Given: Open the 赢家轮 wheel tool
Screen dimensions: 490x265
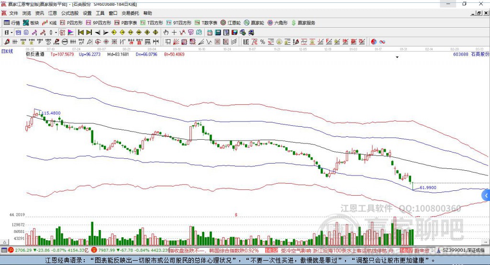Looking at the screenshot, I should click(254, 23).
